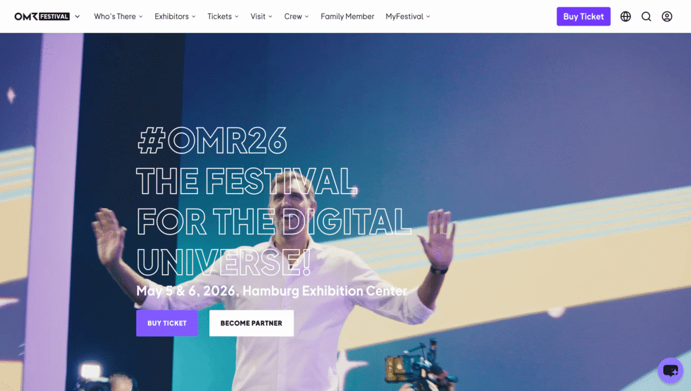Click the BECOME PARTNER button
Screen dimensions: 691x391
pyautogui.click(x=251, y=323)
